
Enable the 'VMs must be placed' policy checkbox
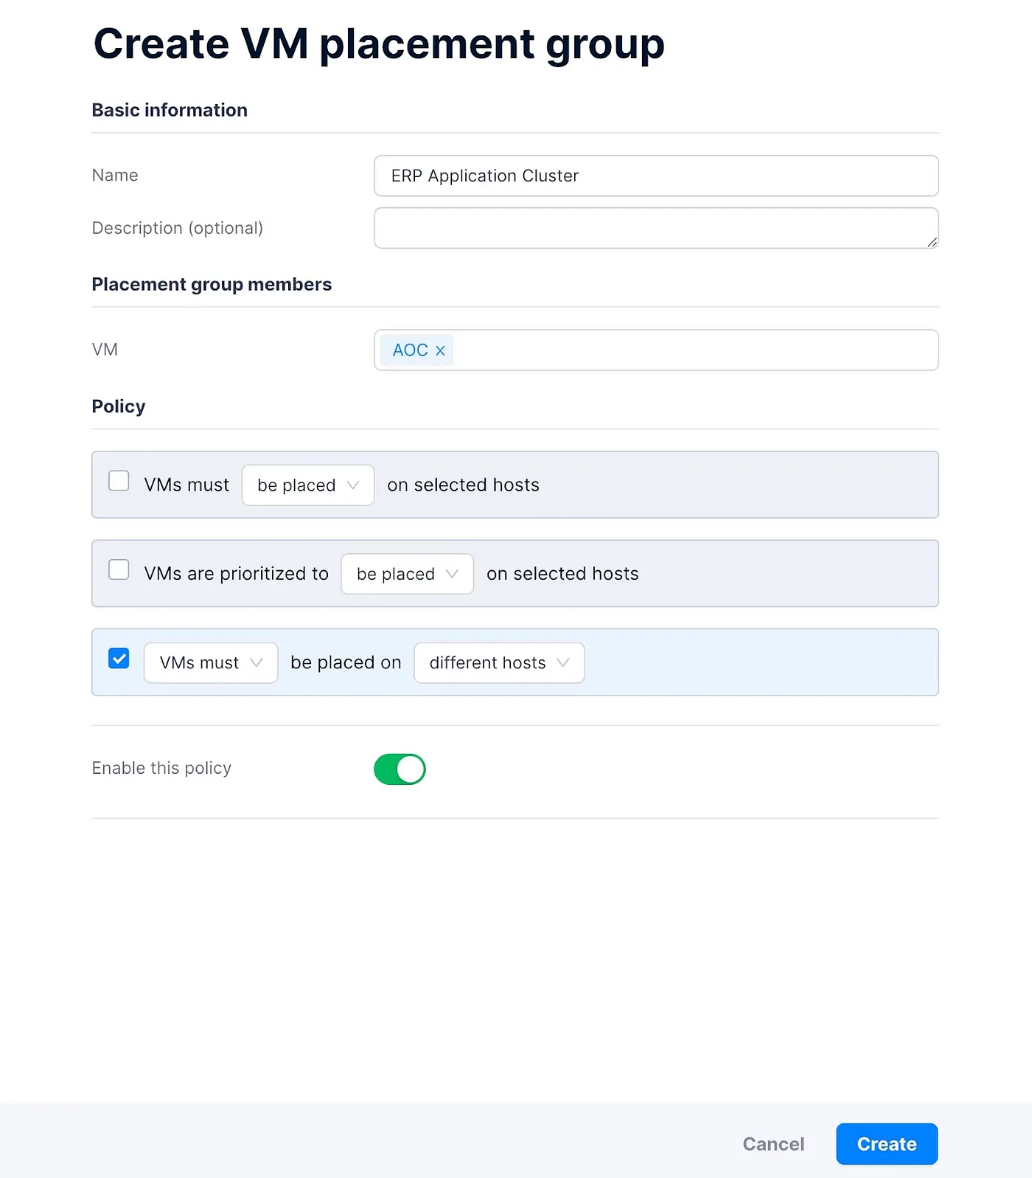pyautogui.click(x=119, y=481)
